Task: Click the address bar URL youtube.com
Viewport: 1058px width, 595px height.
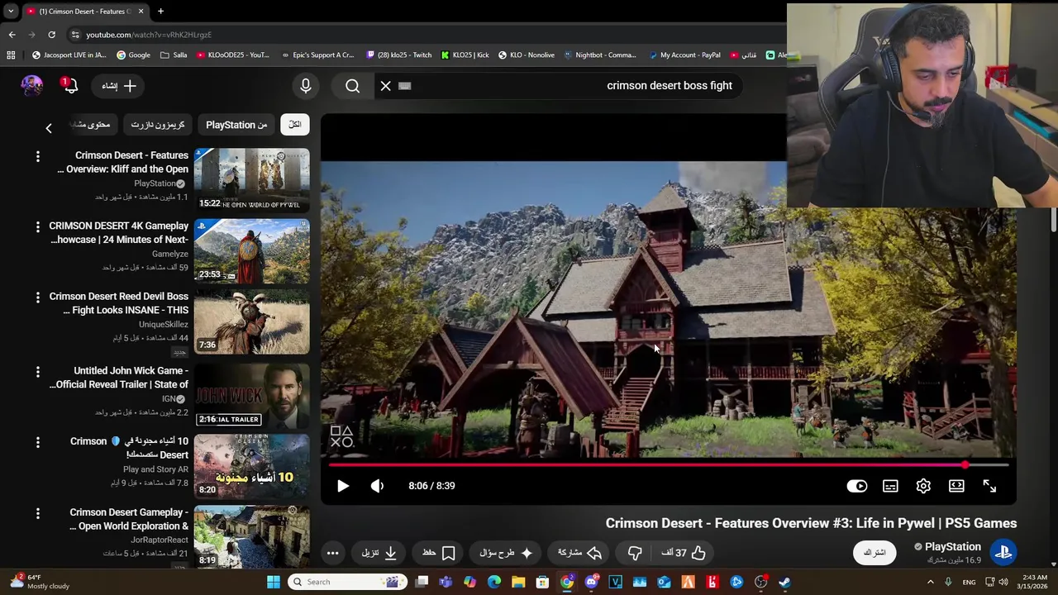Action: pos(149,35)
